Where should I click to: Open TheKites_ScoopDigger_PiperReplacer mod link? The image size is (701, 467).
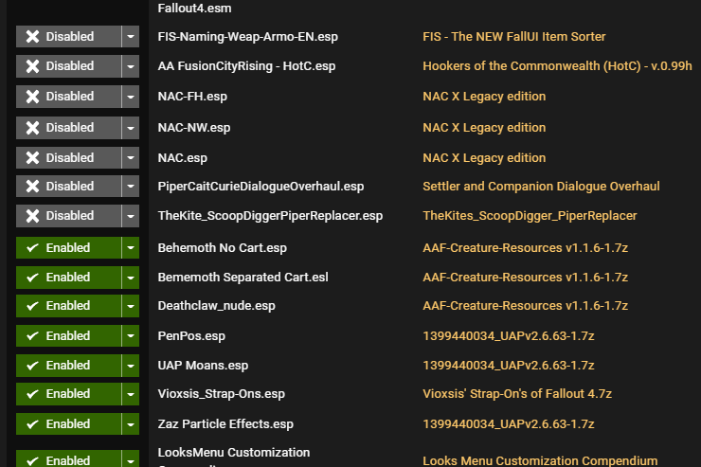click(x=530, y=216)
